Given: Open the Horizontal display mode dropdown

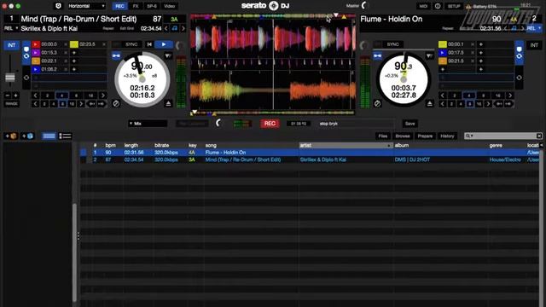Looking at the screenshot, I should pyautogui.click(x=86, y=6).
